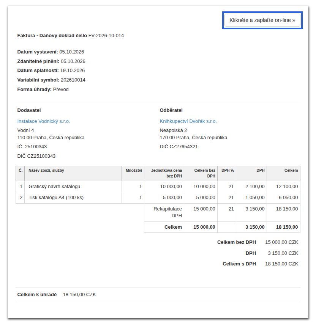Click the item 'Tisk katalogu A4 (100 ks)'

(56, 198)
